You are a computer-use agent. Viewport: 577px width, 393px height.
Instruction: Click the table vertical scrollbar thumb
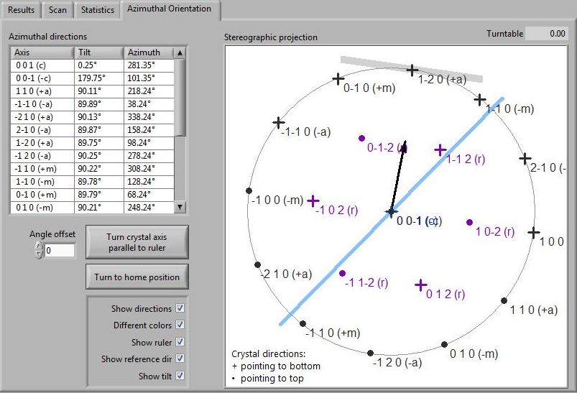[180, 97]
